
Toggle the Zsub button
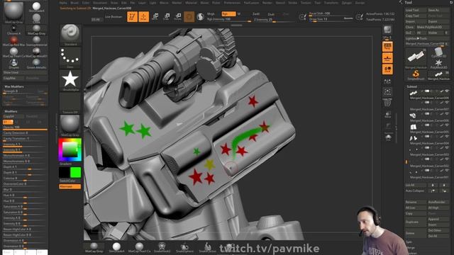[x=271, y=14]
